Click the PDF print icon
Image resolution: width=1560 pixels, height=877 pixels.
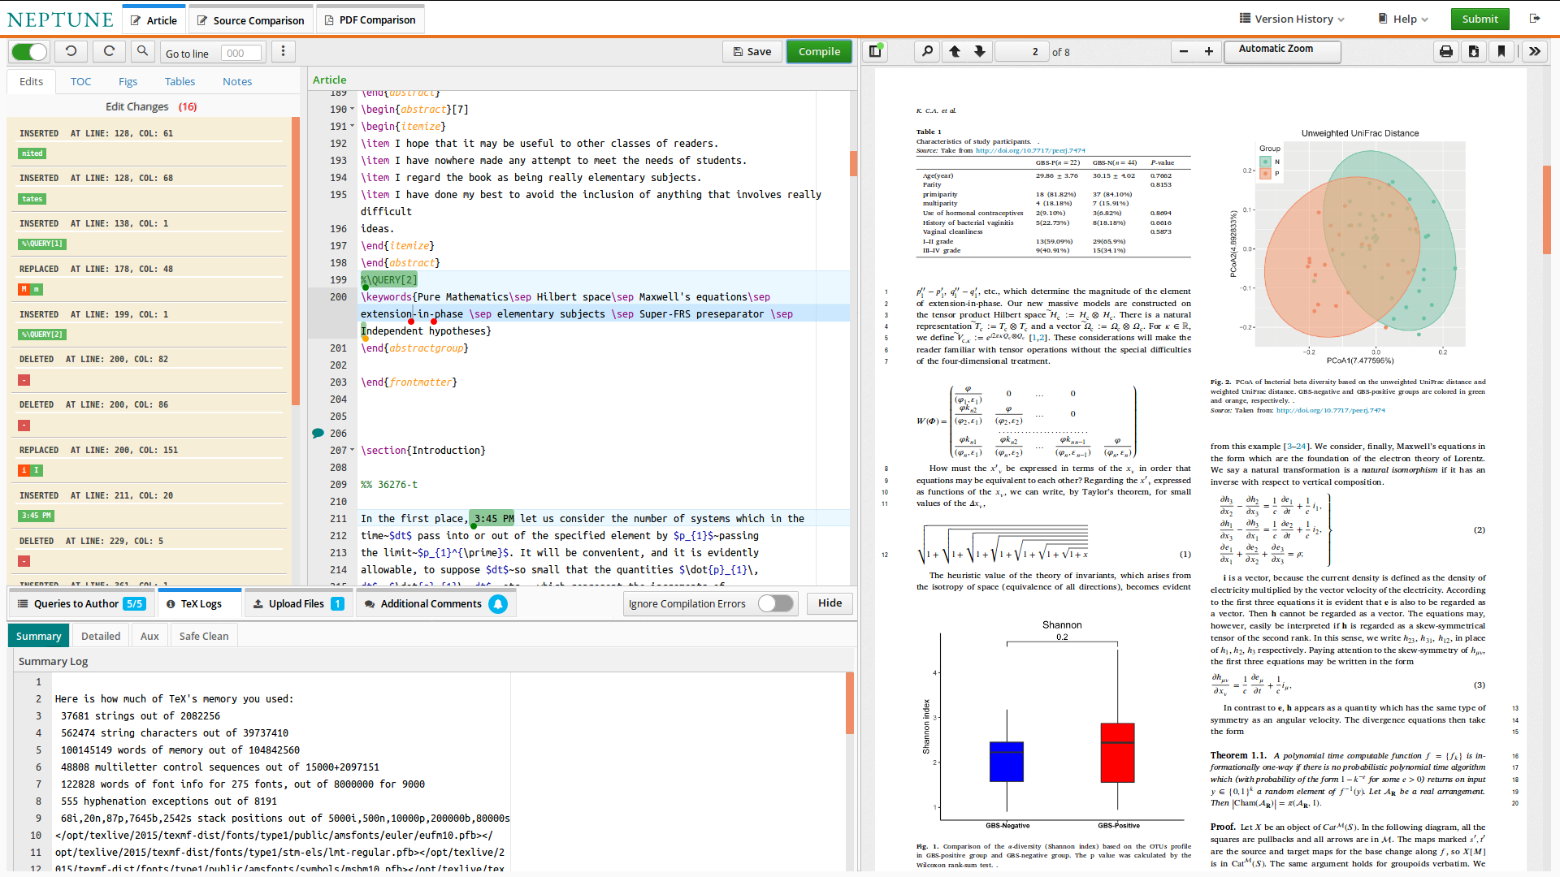(x=1445, y=52)
